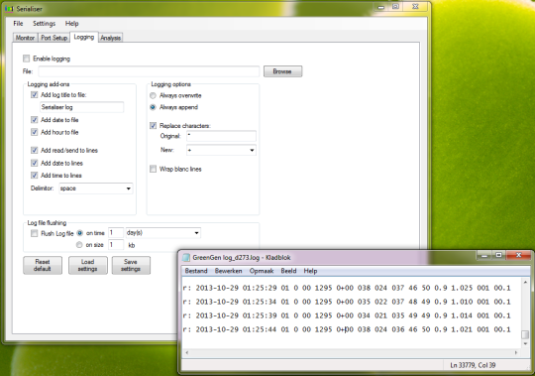Open Beeld menu in Kladblok
The width and height of the screenshot is (535, 376).
tap(288, 271)
